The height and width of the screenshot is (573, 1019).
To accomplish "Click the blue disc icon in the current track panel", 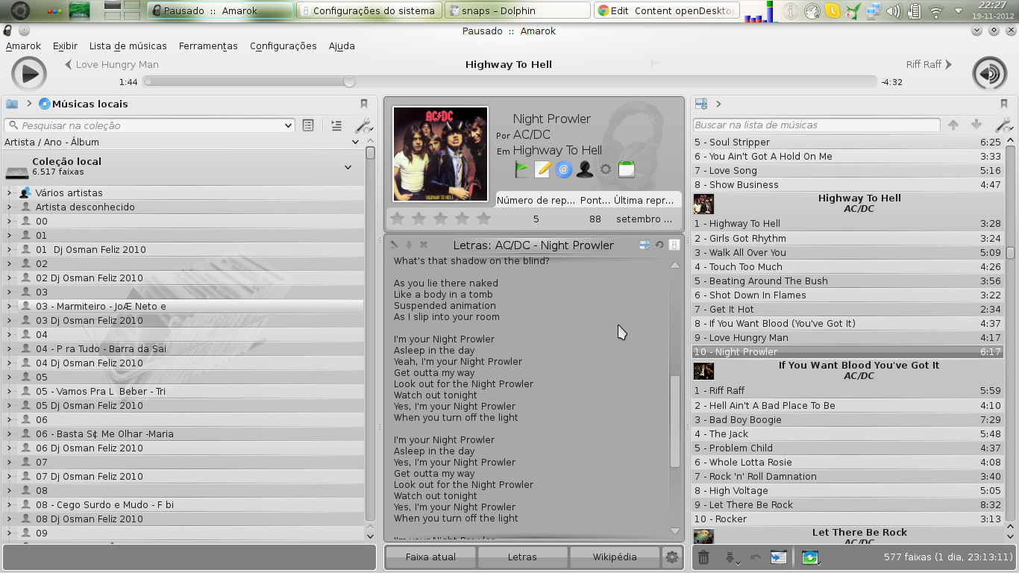I will point(563,169).
